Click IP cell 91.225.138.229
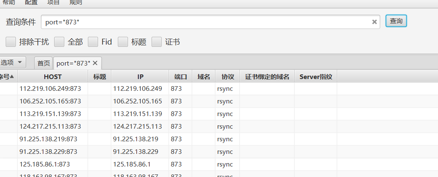 pos(135,152)
